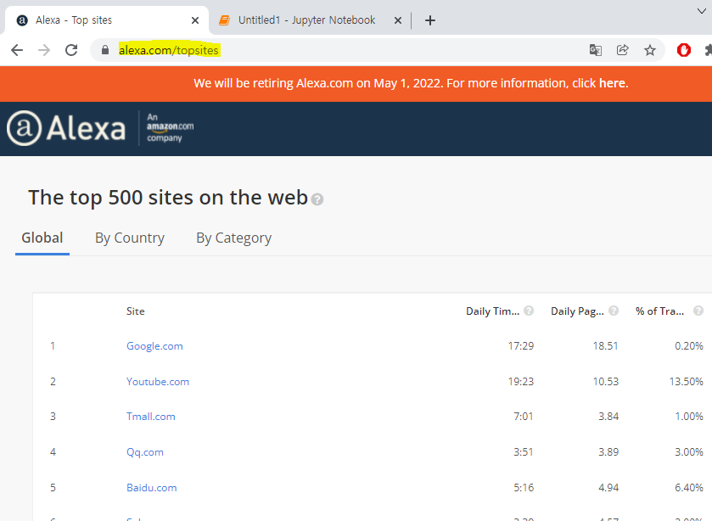Bookmark this page with the star

(x=650, y=50)
